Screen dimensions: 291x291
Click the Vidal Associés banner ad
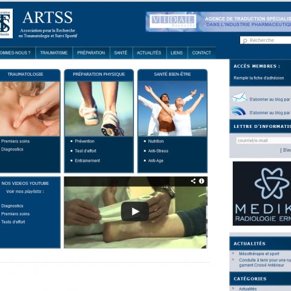coord(218,22)
